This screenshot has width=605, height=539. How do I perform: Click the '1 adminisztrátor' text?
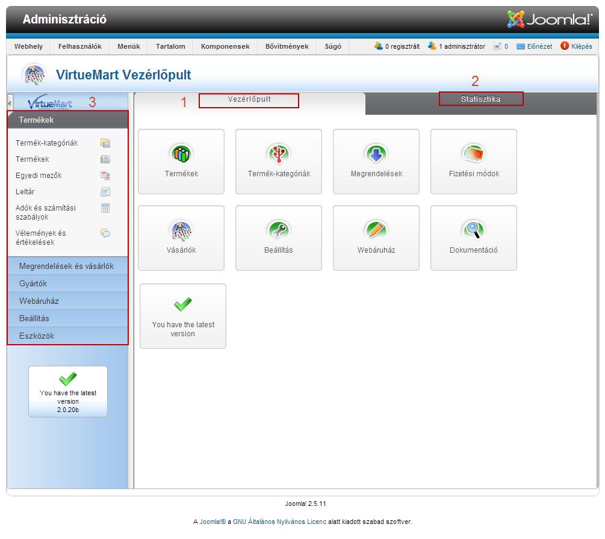[462, 46]
